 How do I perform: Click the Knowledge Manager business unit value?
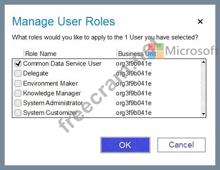tap(134, 93)
